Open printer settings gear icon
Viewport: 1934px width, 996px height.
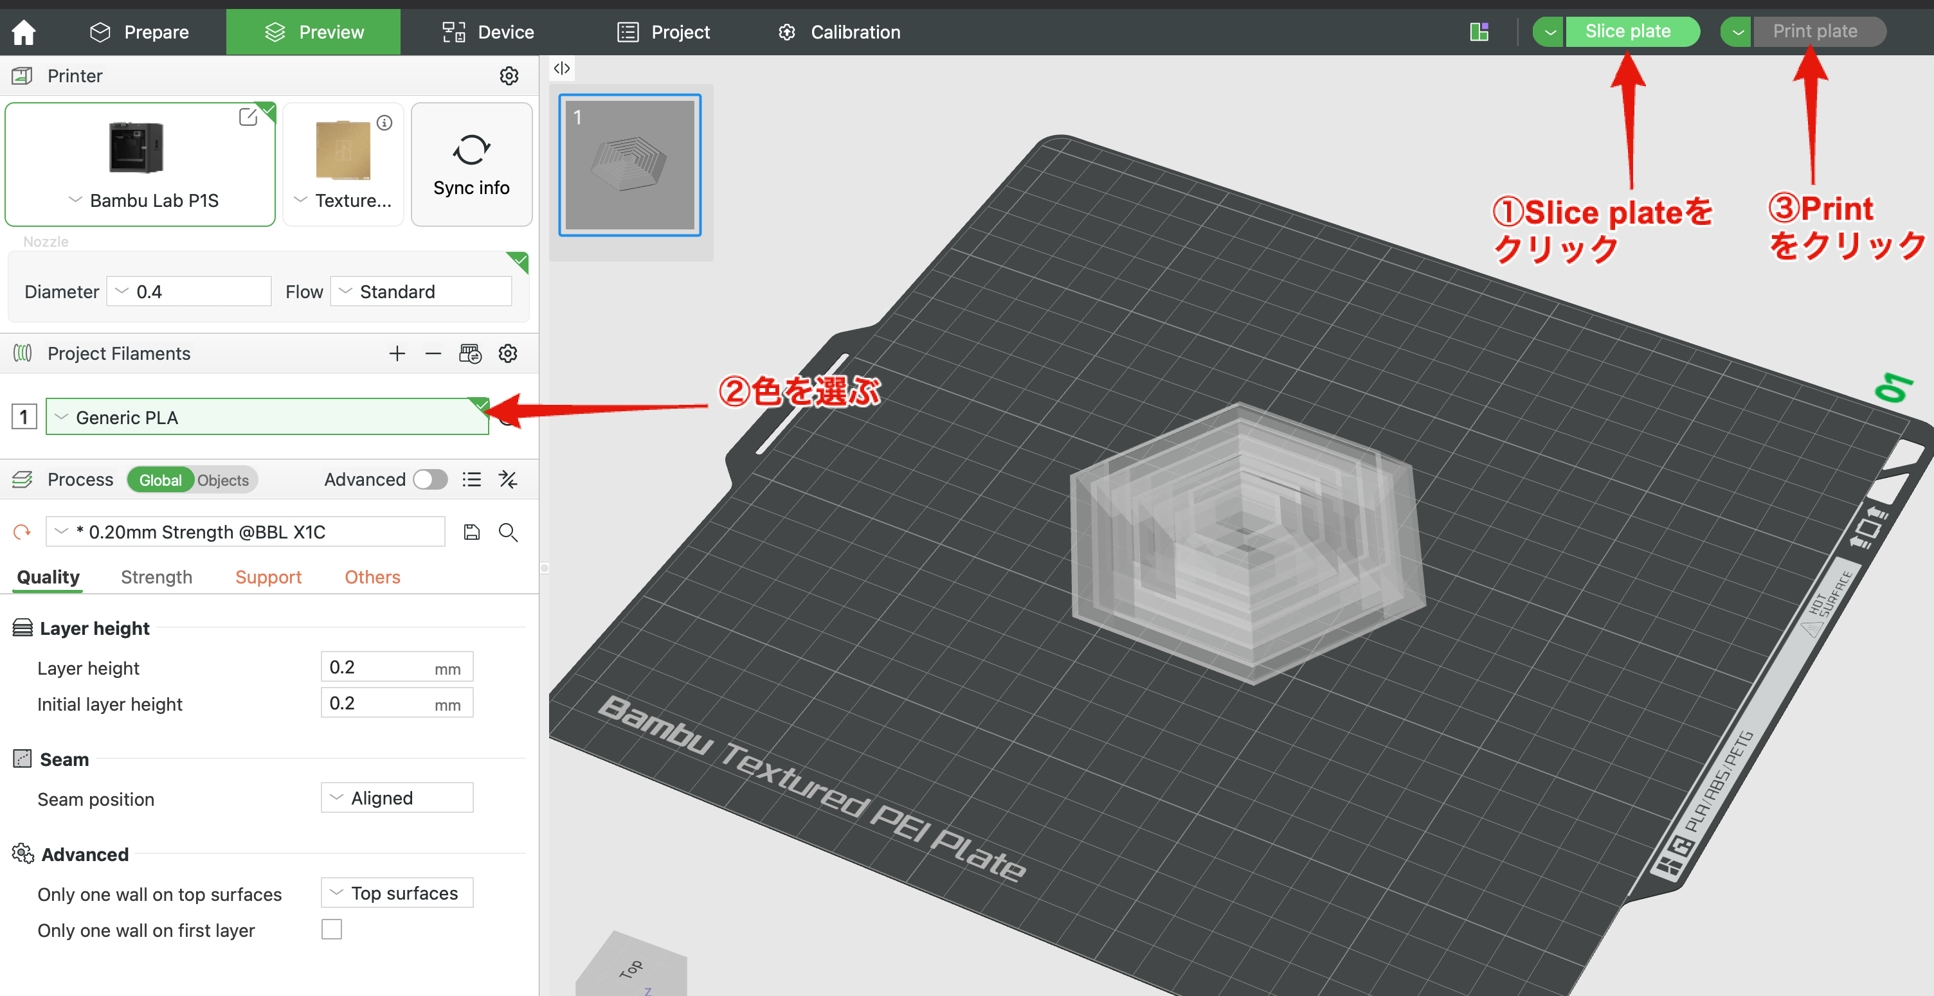[x=509, y=76]
